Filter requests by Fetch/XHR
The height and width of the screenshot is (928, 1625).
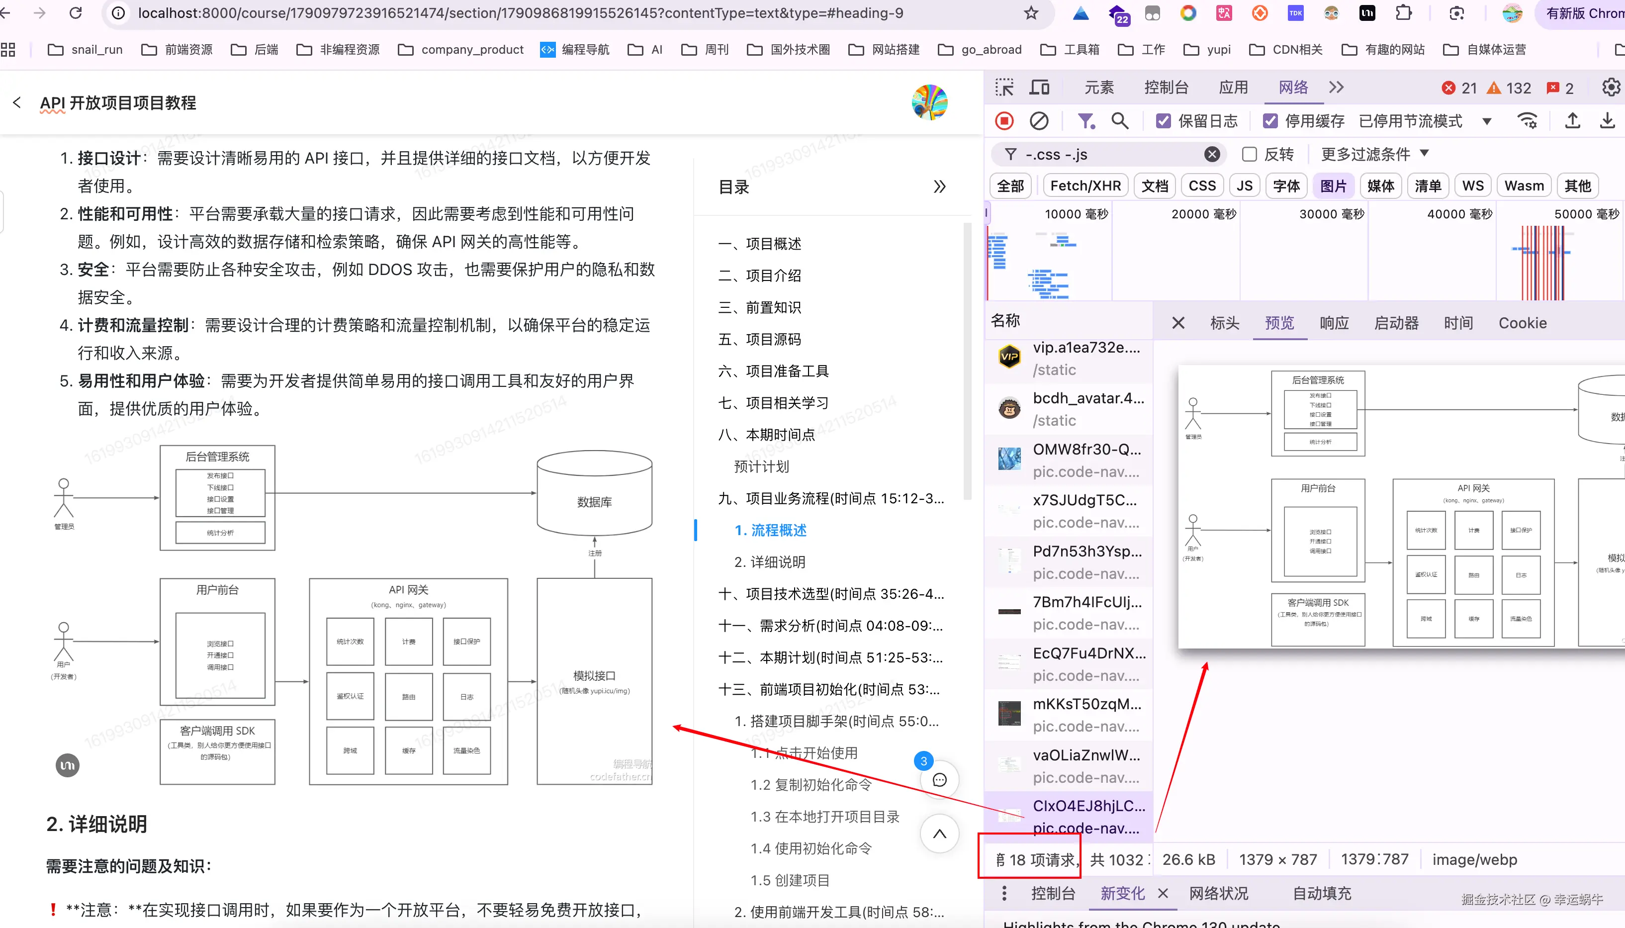1085,186
